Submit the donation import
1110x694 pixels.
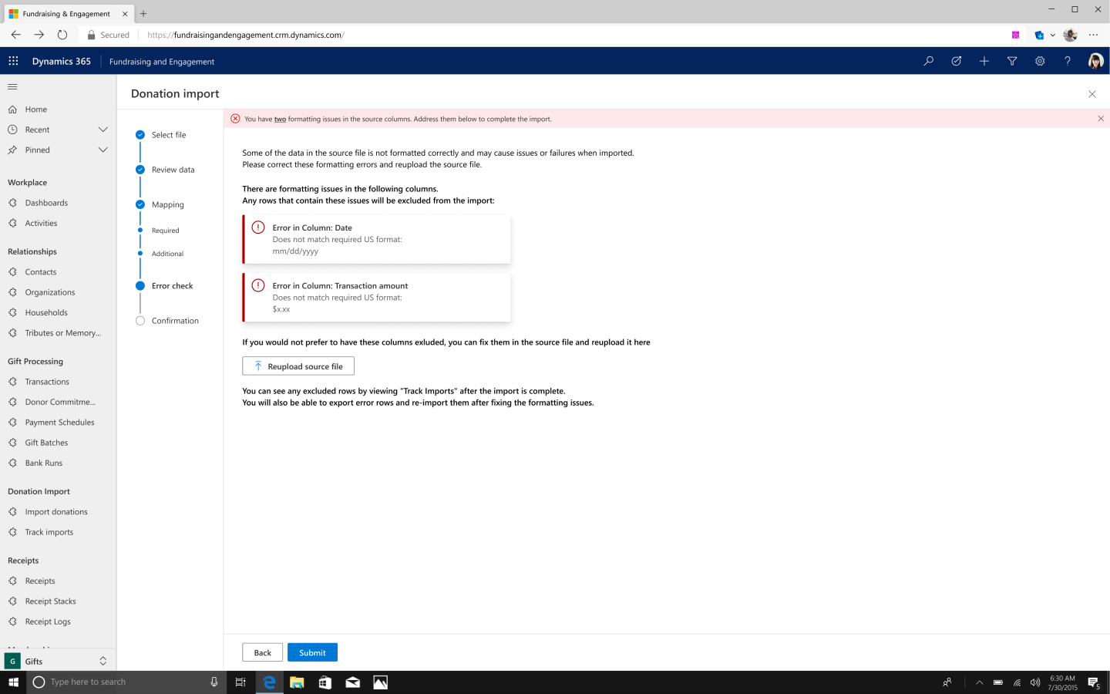[x=312, y=652]
